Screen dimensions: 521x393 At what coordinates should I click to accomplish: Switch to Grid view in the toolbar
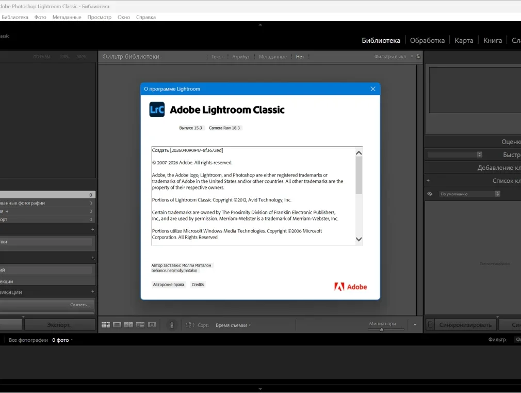click(106, 325)
